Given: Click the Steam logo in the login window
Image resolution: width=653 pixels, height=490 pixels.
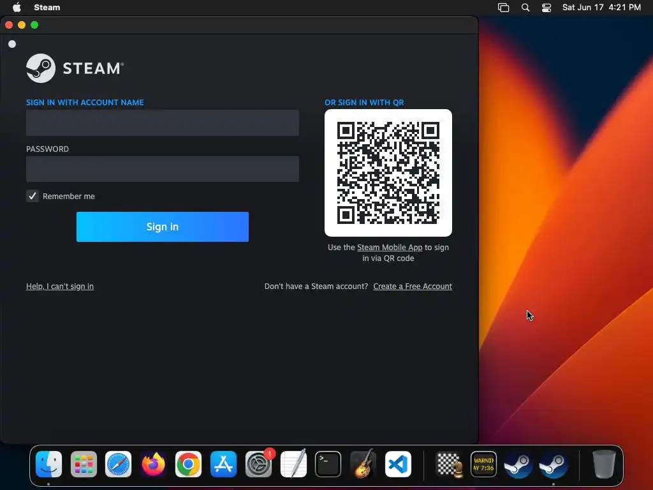Looking at the screenshot, I should click(75, 68).
